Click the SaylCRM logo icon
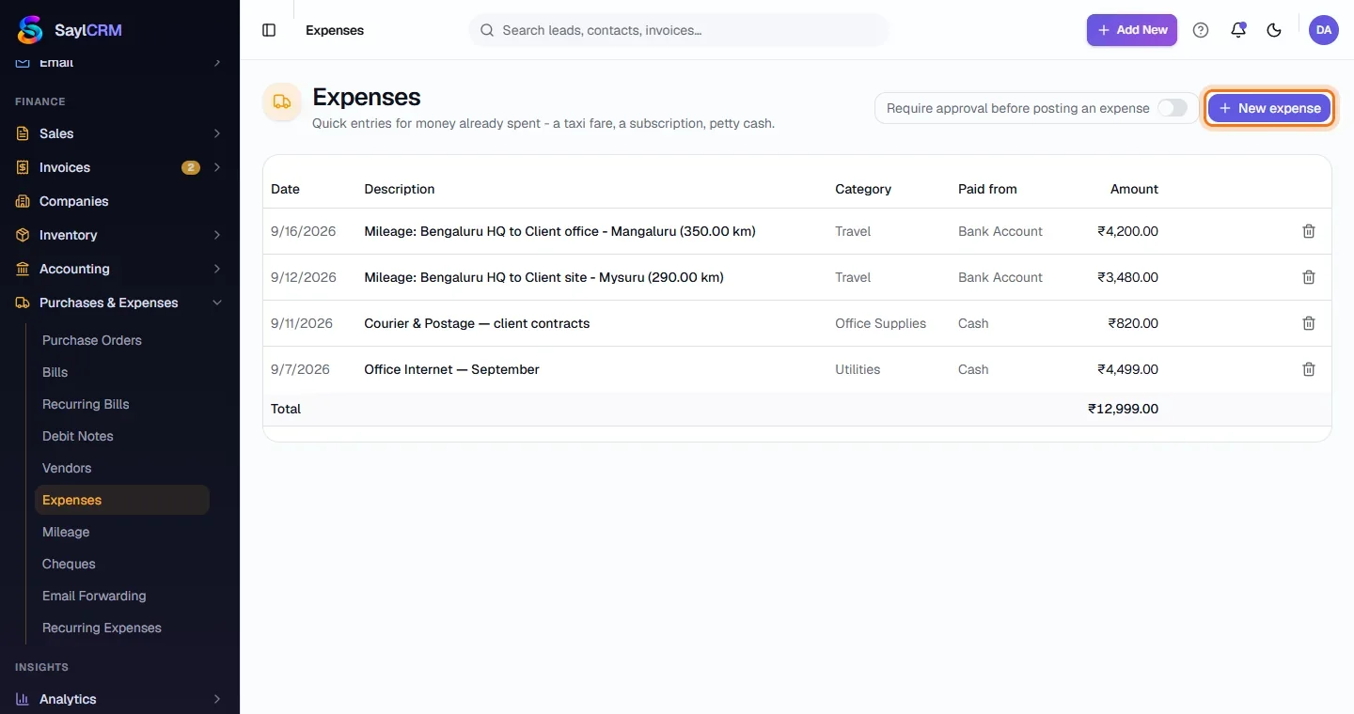 30,30
